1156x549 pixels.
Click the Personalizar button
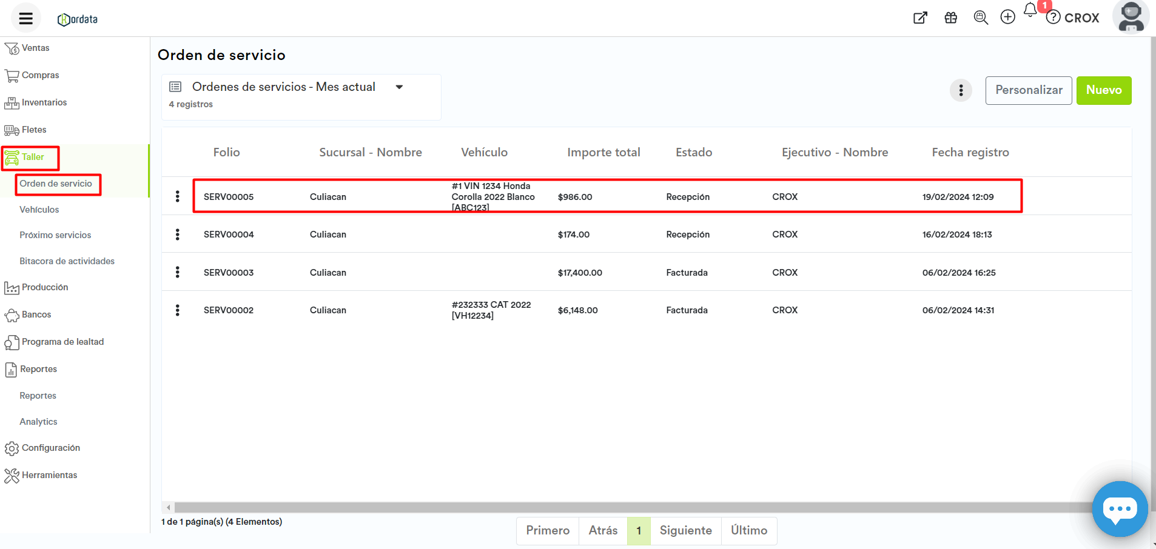[1028, 90]
